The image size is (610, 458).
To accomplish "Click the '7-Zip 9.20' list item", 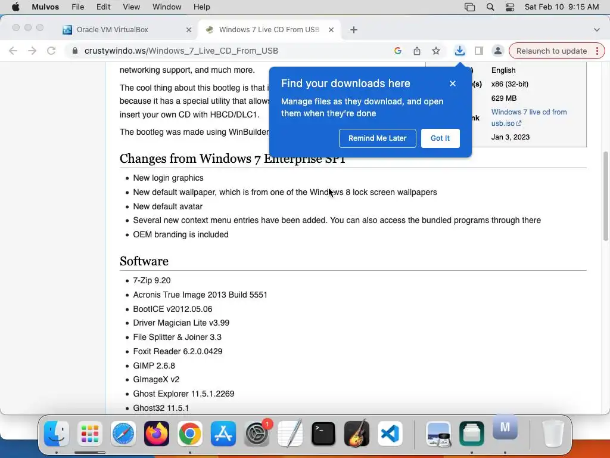I will 152,280.
